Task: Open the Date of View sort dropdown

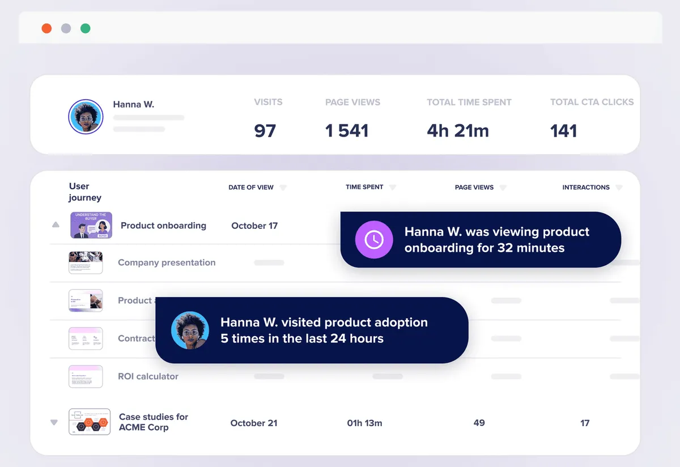Action: click(283, 188)
